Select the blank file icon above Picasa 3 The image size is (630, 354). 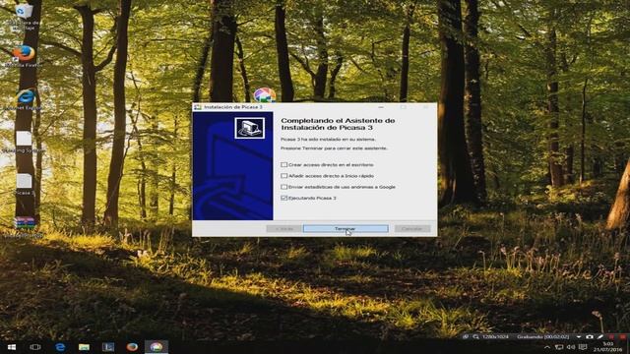[24, 139]
